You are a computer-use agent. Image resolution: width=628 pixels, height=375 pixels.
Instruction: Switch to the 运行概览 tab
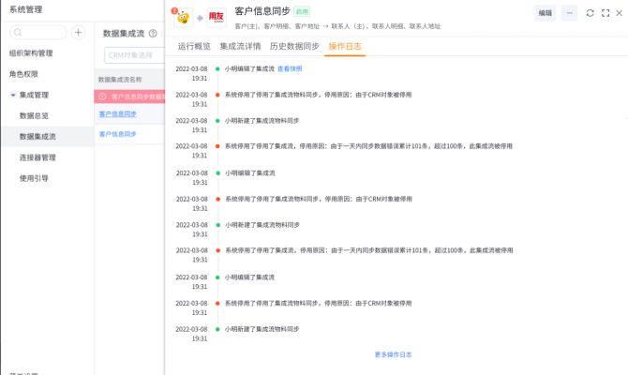[194, 46]
